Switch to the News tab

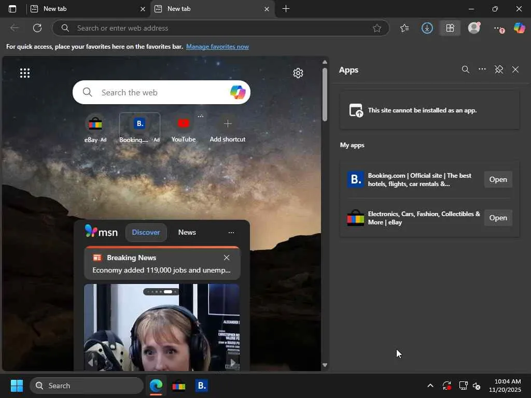[x=187, y=232]
